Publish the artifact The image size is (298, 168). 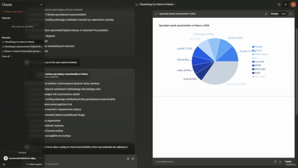click(288, 161)
